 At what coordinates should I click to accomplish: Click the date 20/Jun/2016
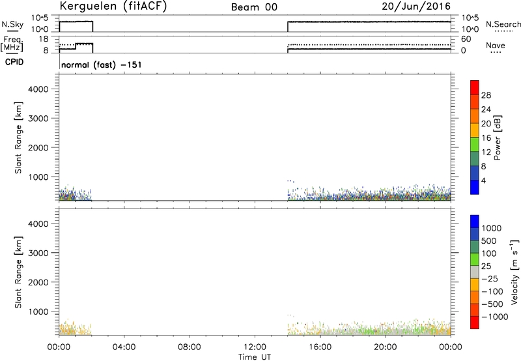pyautogui.click(x=416, y=7)
